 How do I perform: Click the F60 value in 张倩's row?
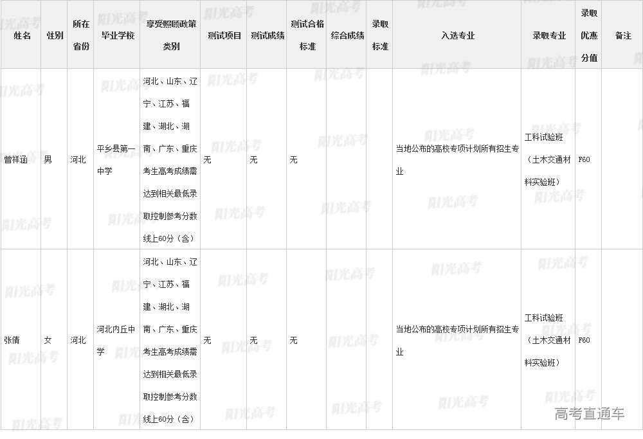584,340
